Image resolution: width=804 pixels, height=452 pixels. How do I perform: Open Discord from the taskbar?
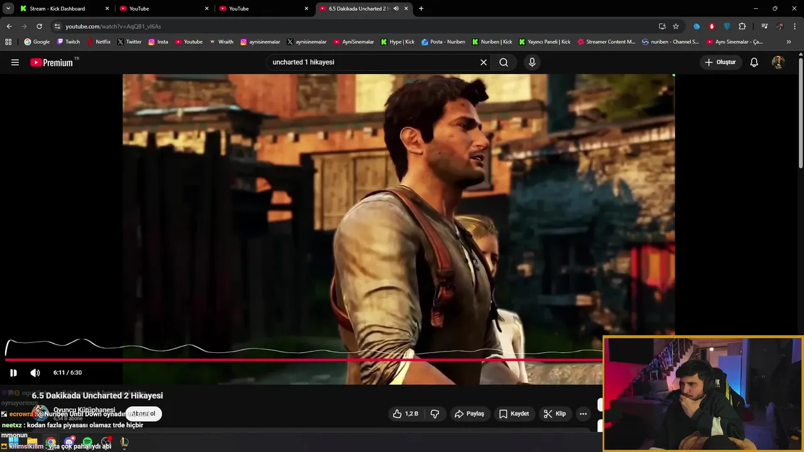point(69,443)
